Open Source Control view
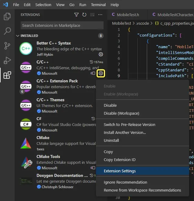 pos(7,46)
